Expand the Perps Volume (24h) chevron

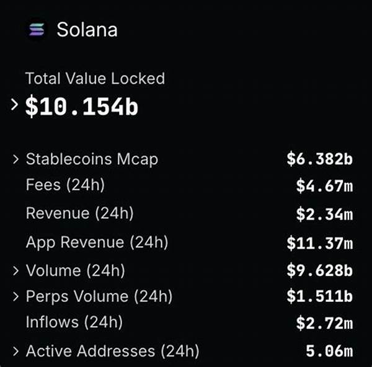(x=15, y=296)
